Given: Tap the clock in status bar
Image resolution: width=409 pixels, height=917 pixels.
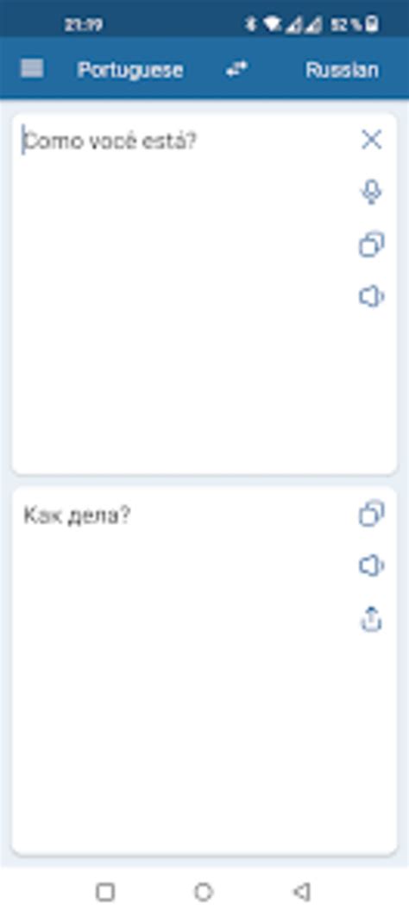Looking at the screenshot, I should (84, 24).
